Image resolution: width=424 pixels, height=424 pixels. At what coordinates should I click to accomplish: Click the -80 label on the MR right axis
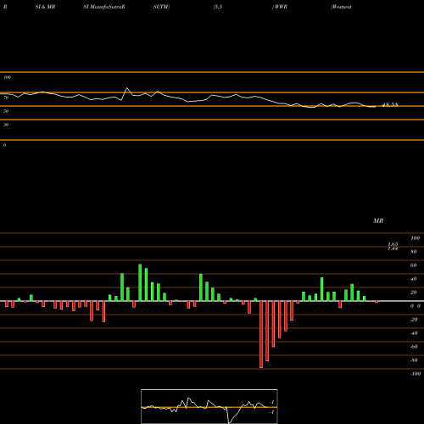tap(414, 360)
